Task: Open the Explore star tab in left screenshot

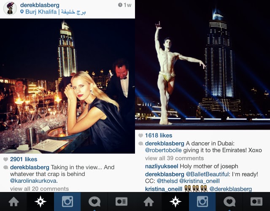Action: click(x=40, y=202)
